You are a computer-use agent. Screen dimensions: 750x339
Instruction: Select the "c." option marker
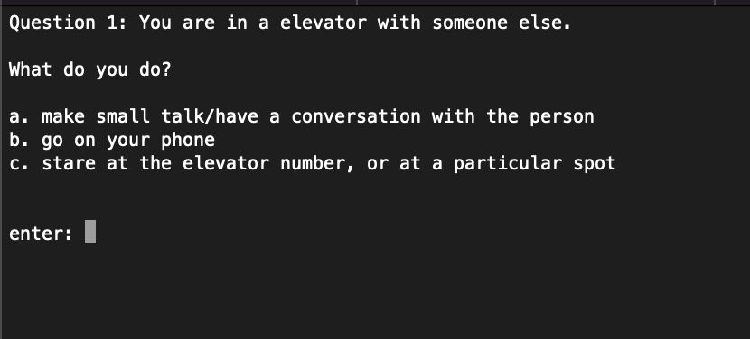pos(19,163)
